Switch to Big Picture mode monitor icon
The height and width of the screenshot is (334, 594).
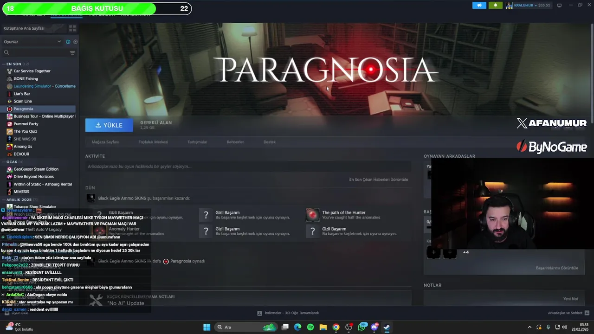coord(559,5)
